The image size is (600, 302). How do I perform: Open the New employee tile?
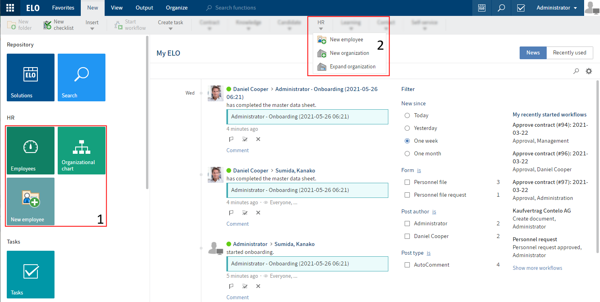coord(31,201)
